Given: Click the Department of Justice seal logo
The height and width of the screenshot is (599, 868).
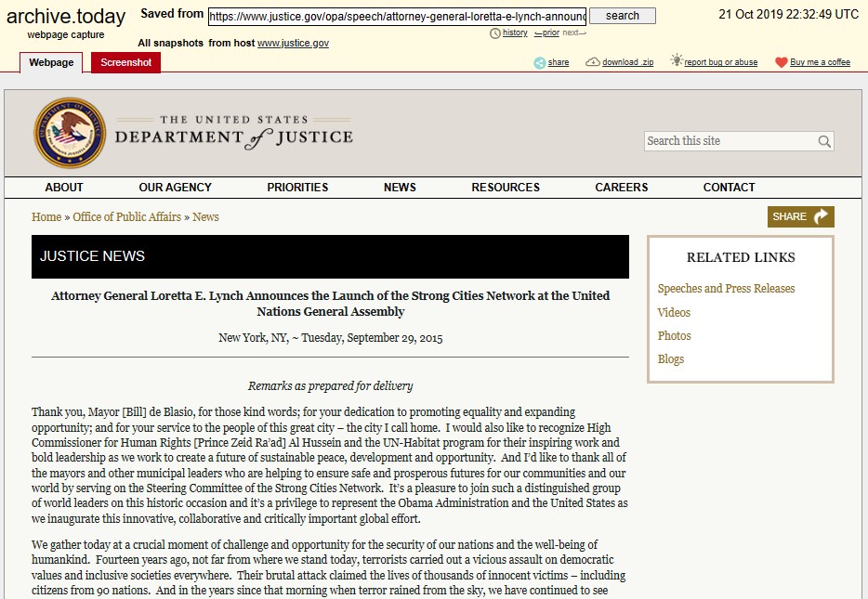Looking at the screenshot, I should tap(70, 134).
